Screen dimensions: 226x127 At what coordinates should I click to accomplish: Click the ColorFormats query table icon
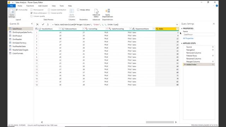[x=10, y=53]
